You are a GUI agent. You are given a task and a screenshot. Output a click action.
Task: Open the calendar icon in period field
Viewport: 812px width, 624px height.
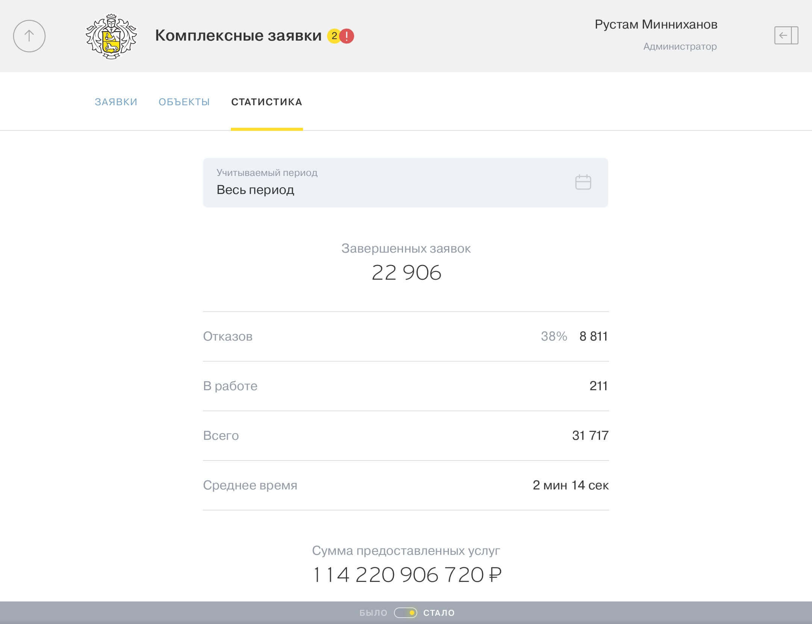583,182
